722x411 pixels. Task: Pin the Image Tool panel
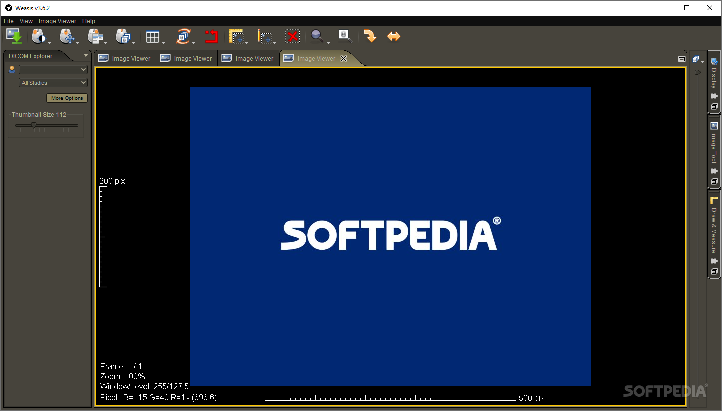(x=714, y=171)
